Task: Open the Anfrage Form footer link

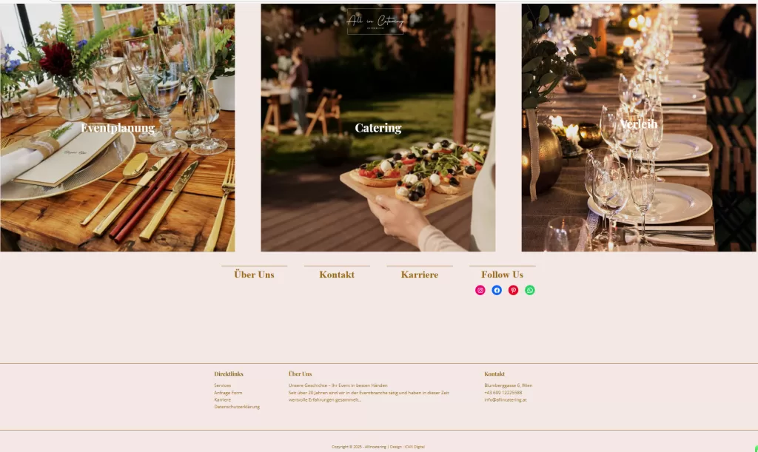Action: tap(228, 393)
